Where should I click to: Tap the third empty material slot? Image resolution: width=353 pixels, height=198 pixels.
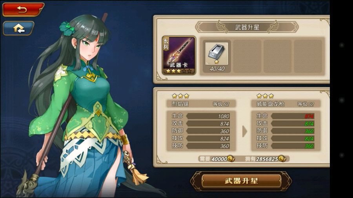[277, 56]
